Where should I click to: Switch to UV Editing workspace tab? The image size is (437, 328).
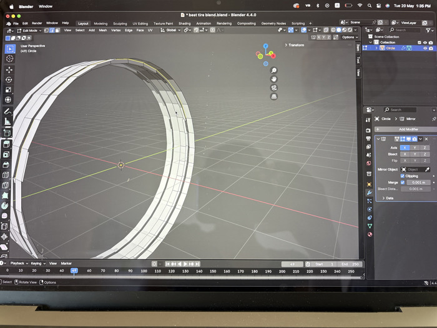coord(140,24)
